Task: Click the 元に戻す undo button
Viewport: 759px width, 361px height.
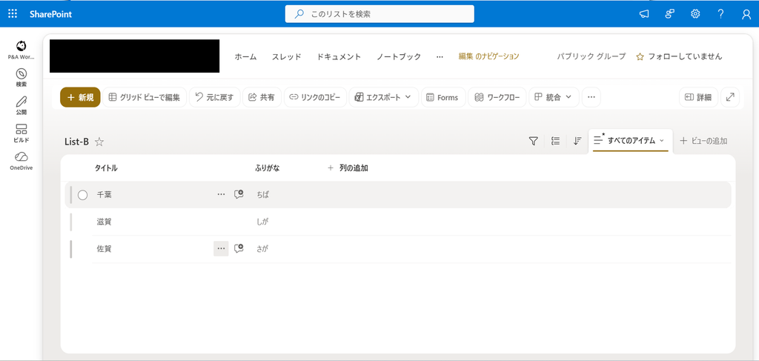Action: point(214,97)
